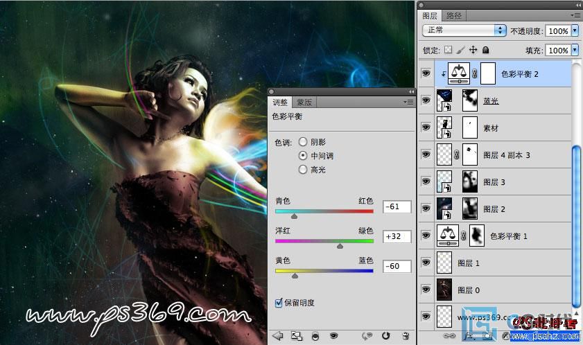Click the magenta-green value field showing +32
This screenshot has width=583, height=345.
(x=397, y=236)
